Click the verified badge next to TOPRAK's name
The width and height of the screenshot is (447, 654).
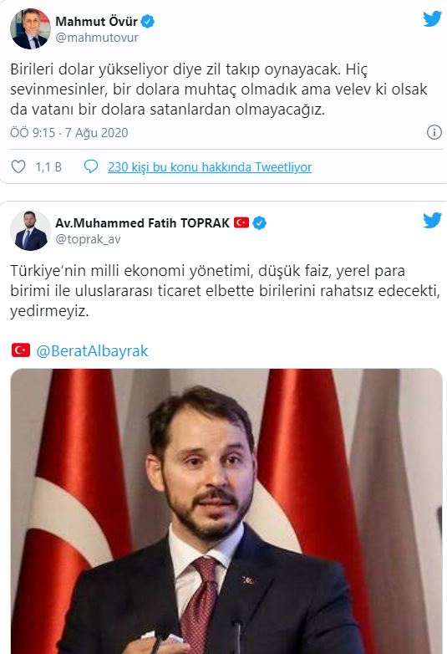[x=260, y=222]
